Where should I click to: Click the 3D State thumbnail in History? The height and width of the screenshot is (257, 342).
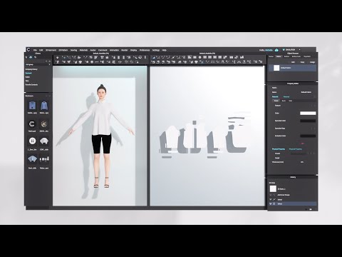click(x=273, y=189)
